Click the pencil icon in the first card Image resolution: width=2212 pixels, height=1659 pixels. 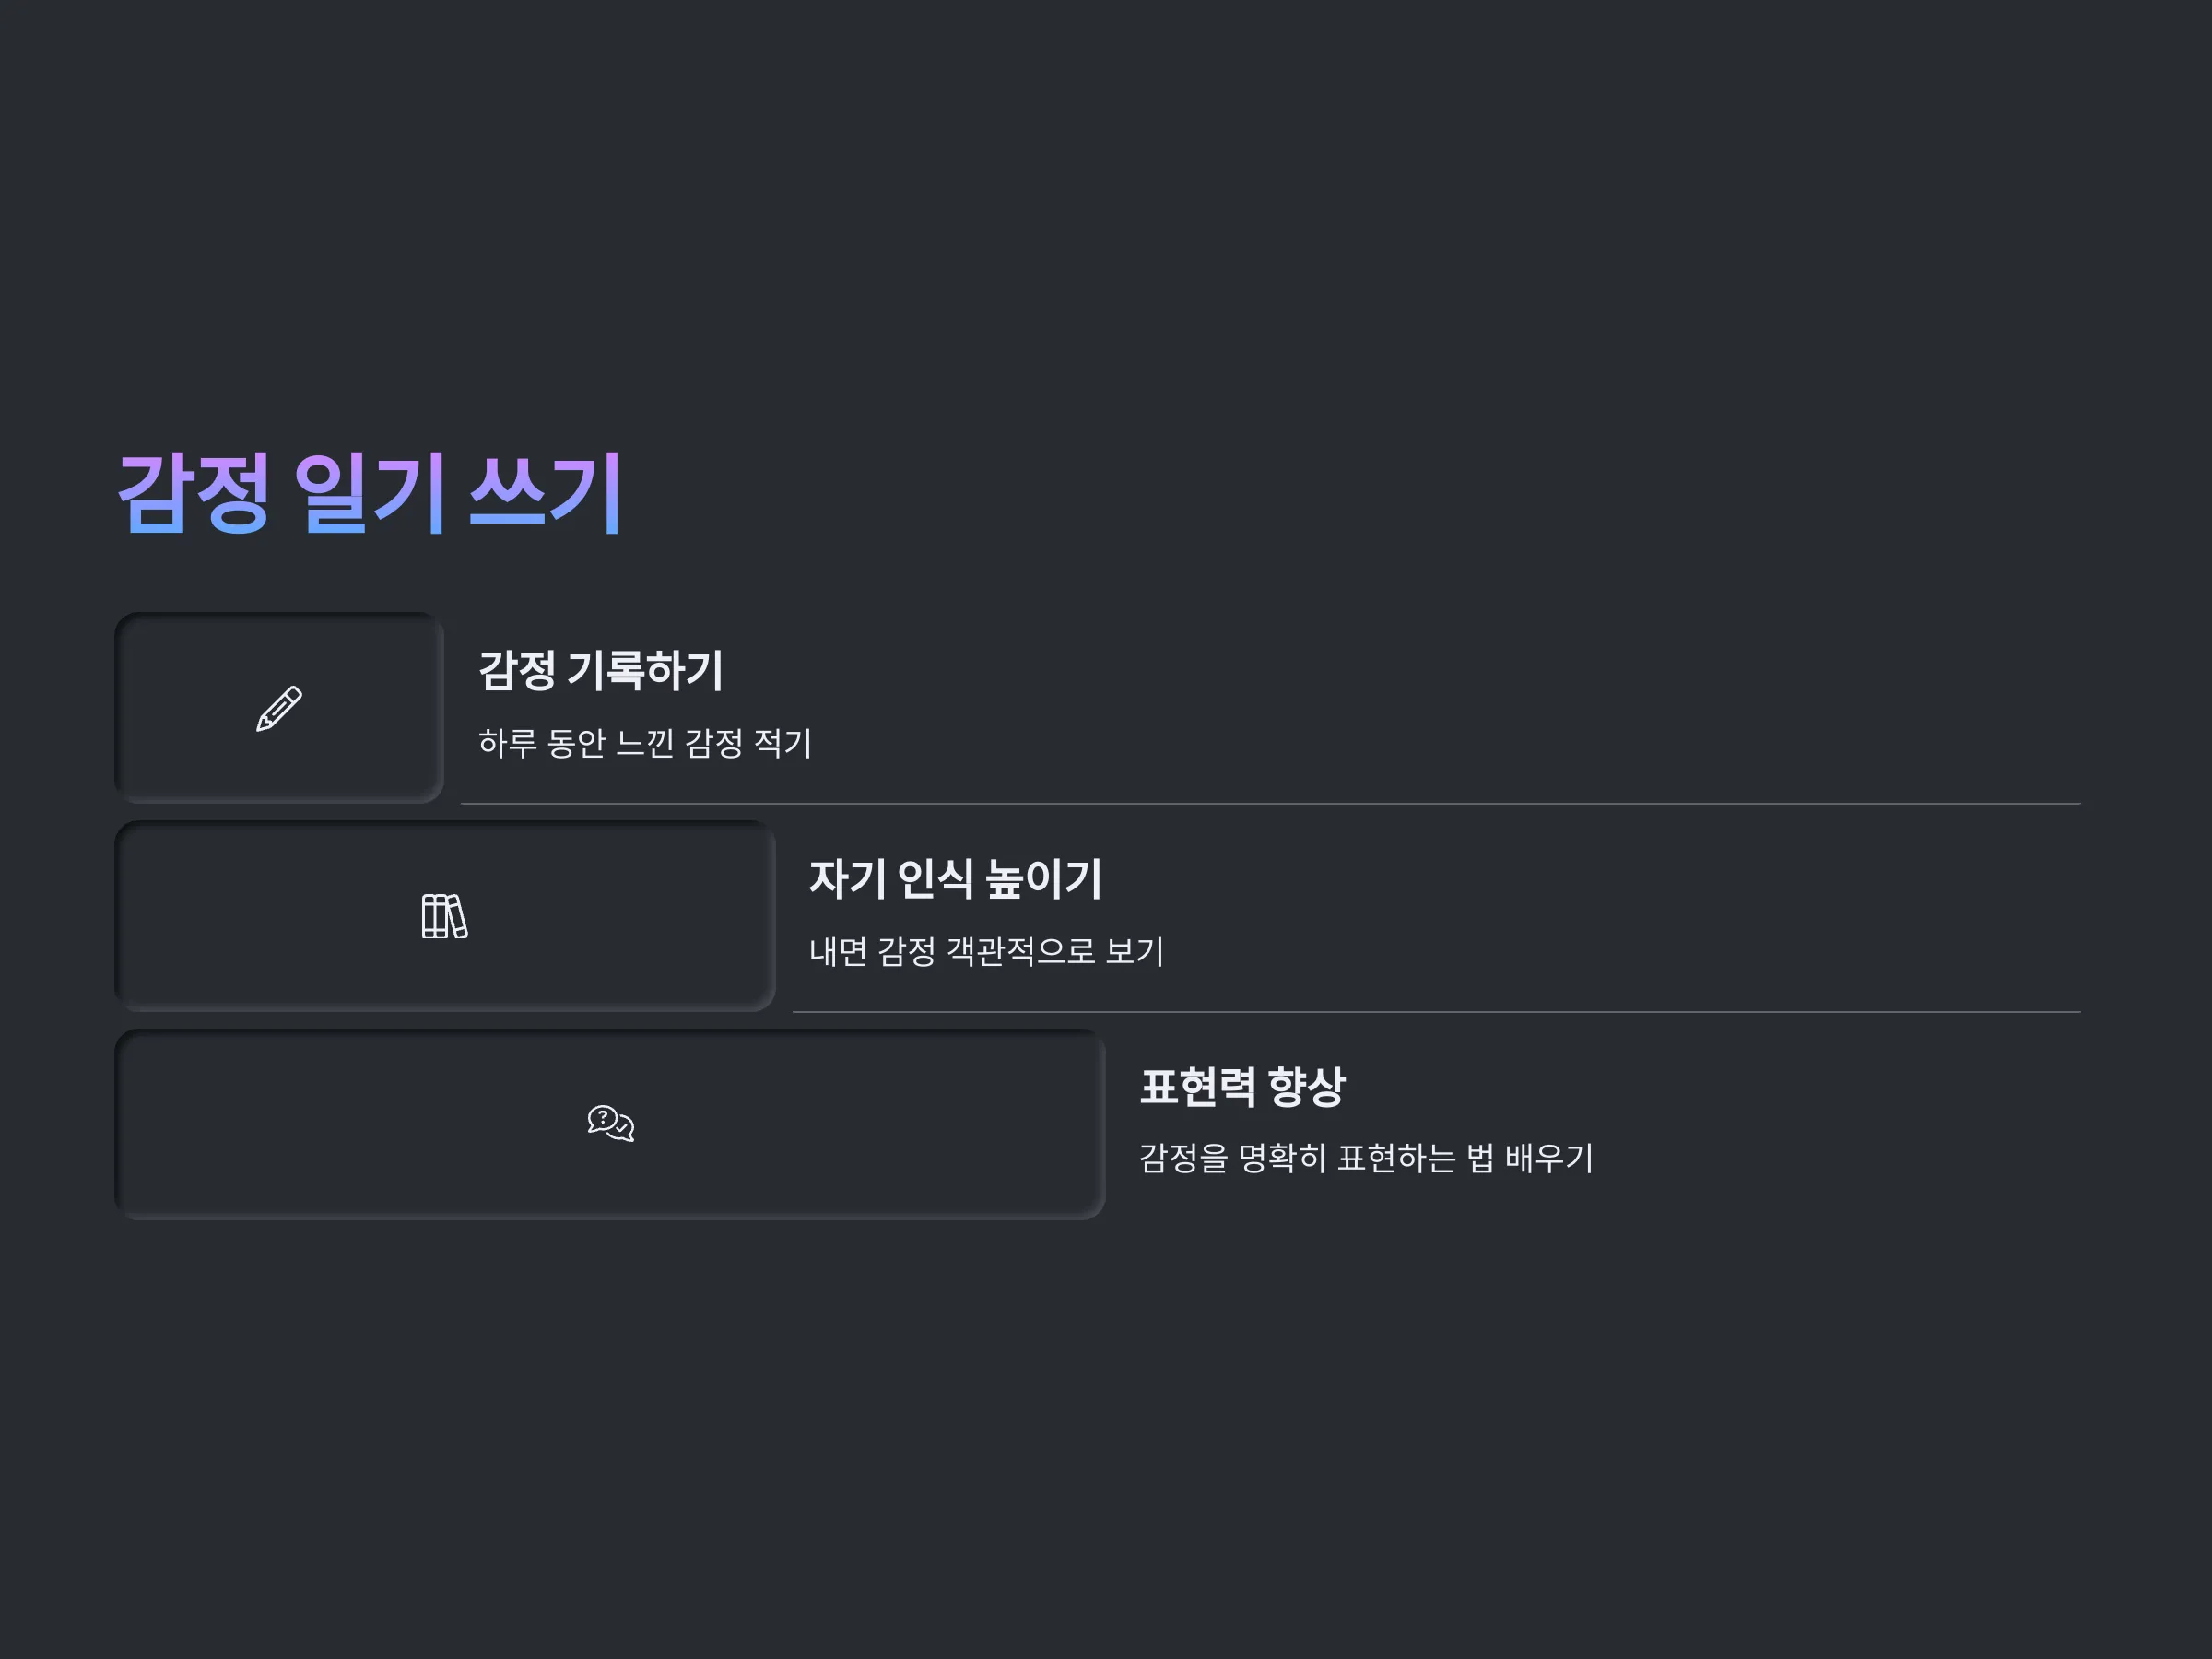(x=279, y=708)
